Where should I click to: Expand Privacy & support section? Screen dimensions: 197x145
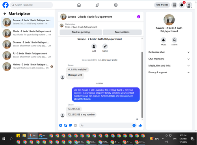click(x=169, y=72)
